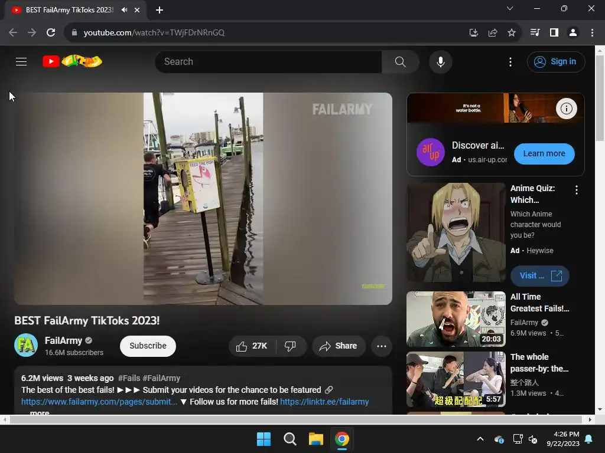The width and height of the screenshot is (605, 453).
Task: Dislike the video with thumbs down
Action: tap(291, 346)
